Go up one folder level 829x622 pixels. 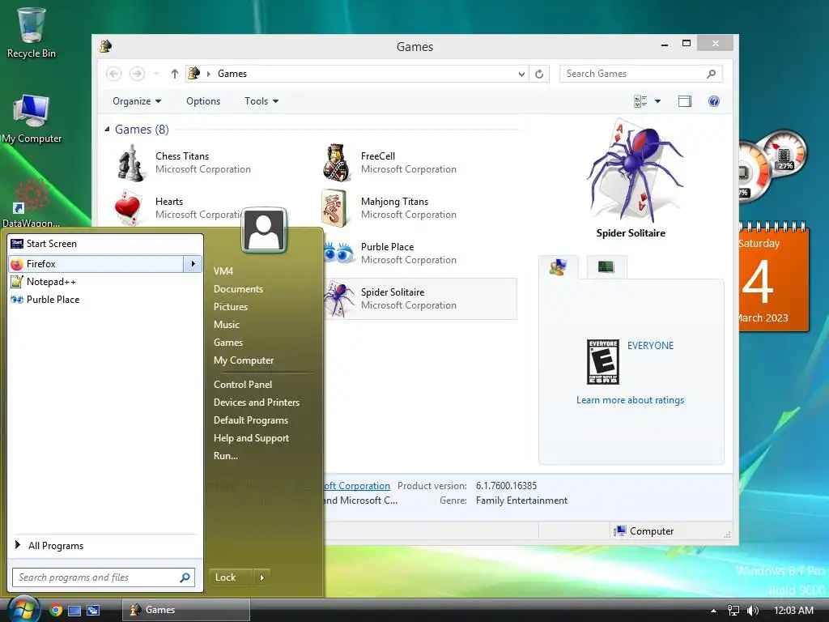pos(175,74)
